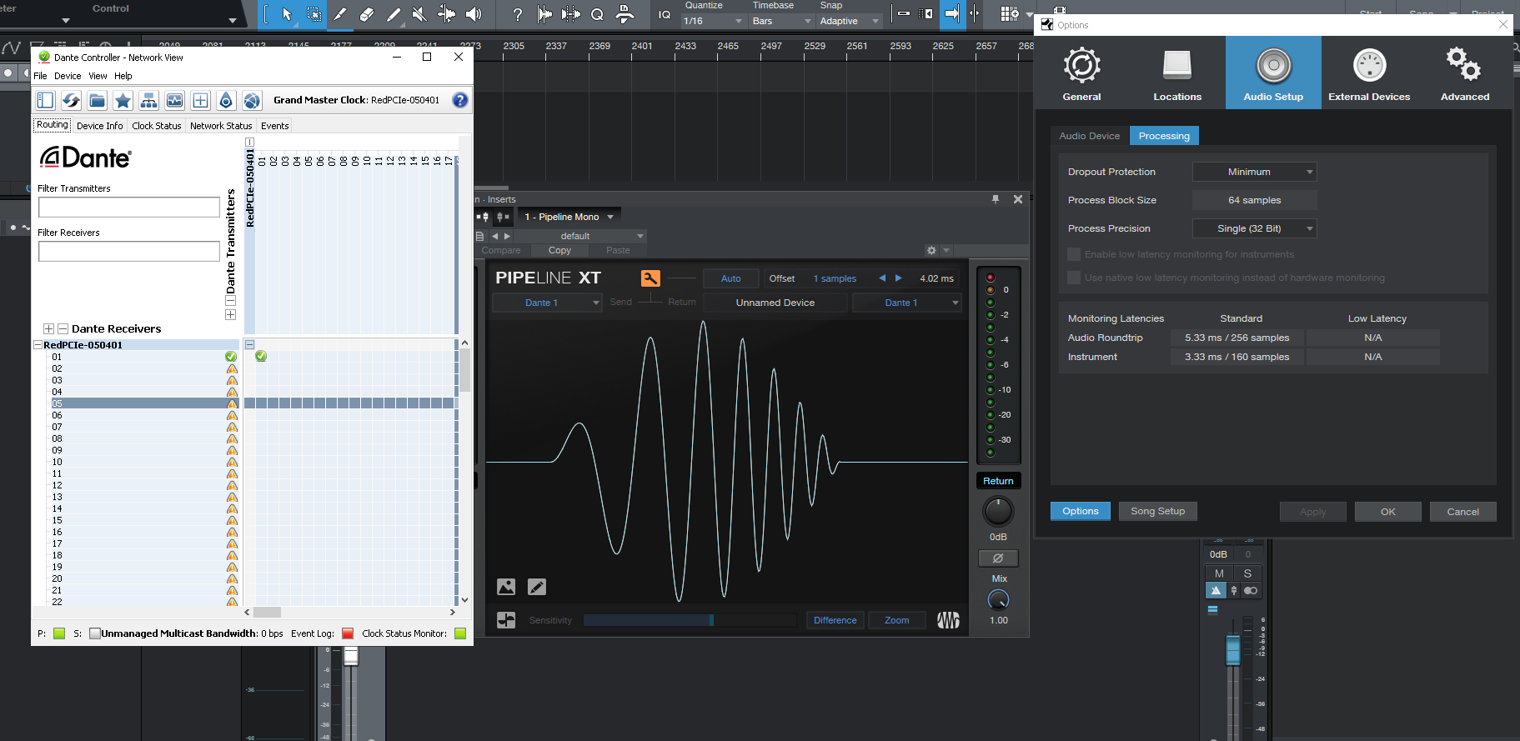Image resolution: width=1520 pixels, height=741 pixels.
Task: Open External Devices options page
Action: (x=1369, y=73)
